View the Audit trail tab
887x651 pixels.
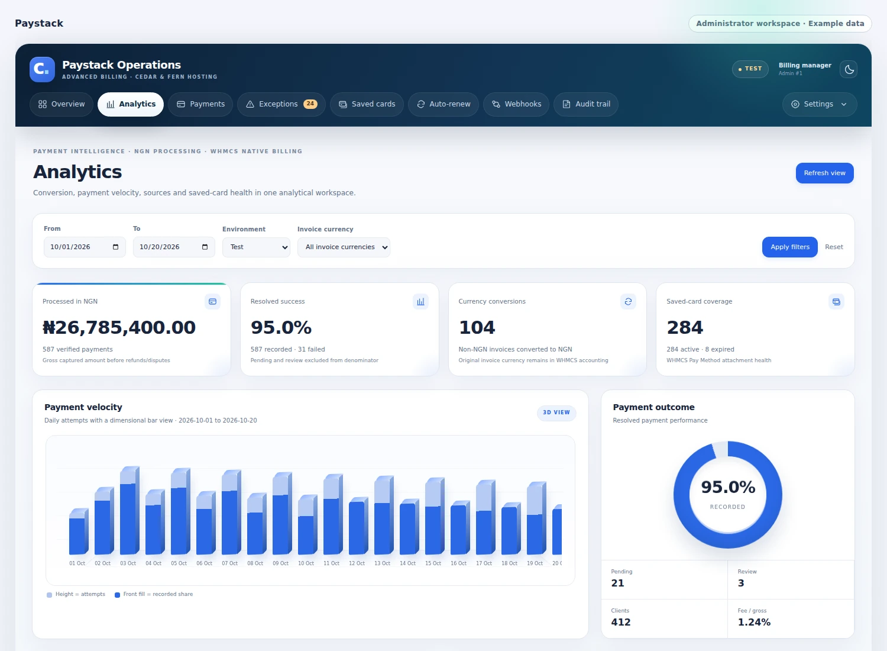tap(586, 104)
